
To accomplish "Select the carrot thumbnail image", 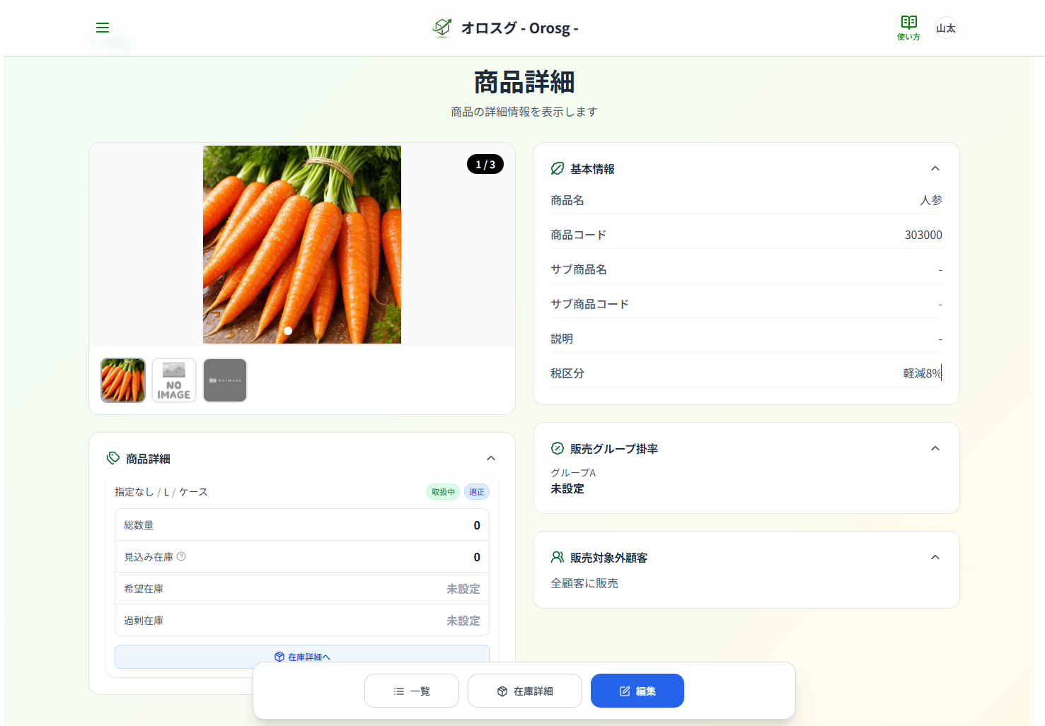I will click(123, 380).
